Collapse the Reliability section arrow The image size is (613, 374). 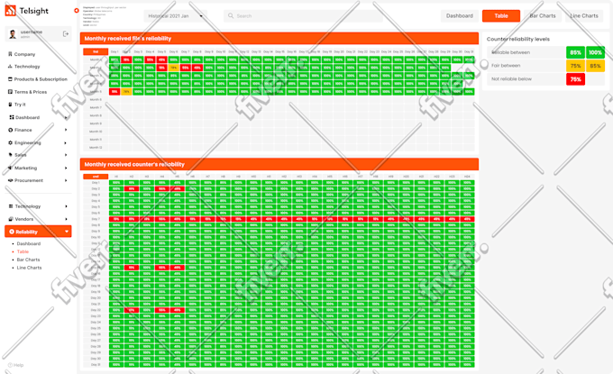click(x=67, y=232)
